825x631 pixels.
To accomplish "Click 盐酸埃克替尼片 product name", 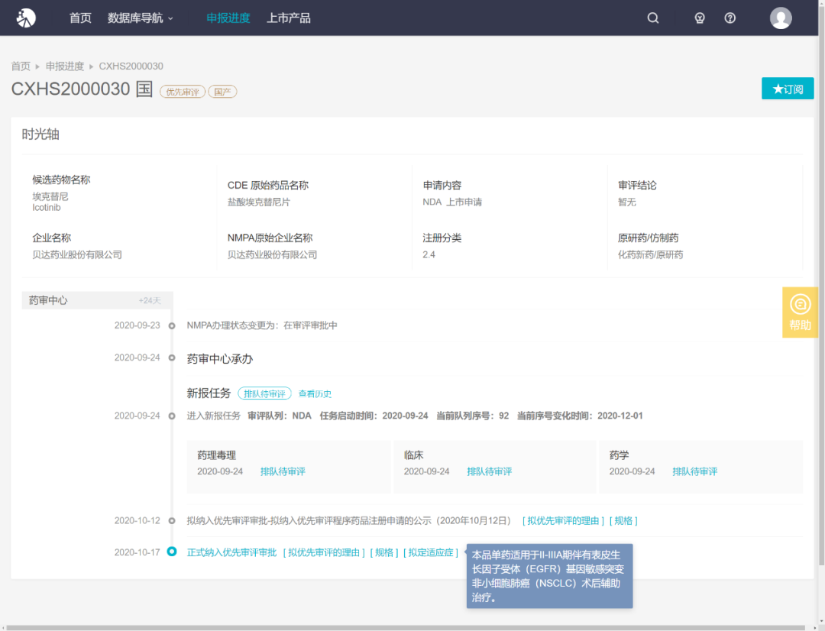I will pos(259,202).
